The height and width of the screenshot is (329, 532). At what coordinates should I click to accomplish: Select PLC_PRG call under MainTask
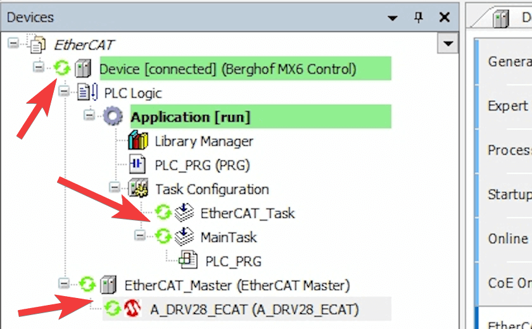pyautogui.click(x=234, y=261)
